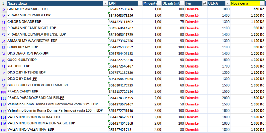Click the Nová cena value 850 Kč

(247, 9)
